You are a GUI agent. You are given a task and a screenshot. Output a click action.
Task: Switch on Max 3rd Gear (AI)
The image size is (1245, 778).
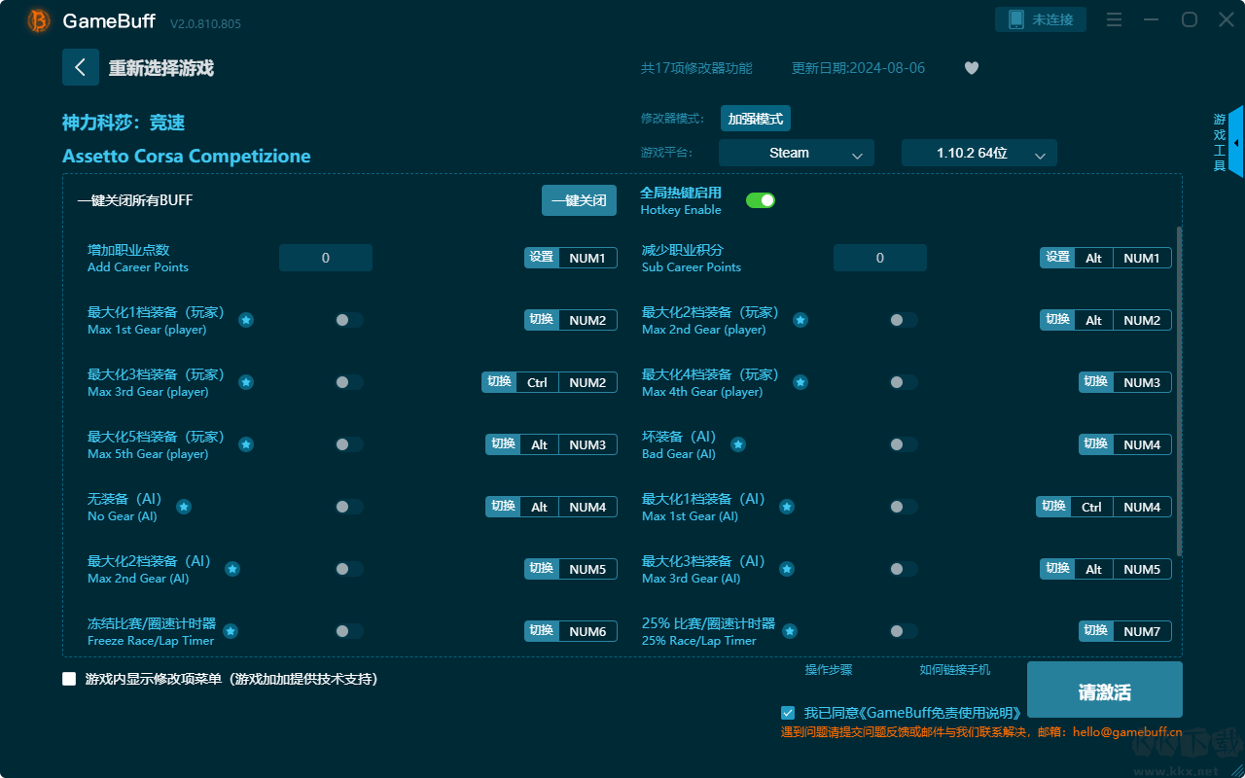(904, 569)
